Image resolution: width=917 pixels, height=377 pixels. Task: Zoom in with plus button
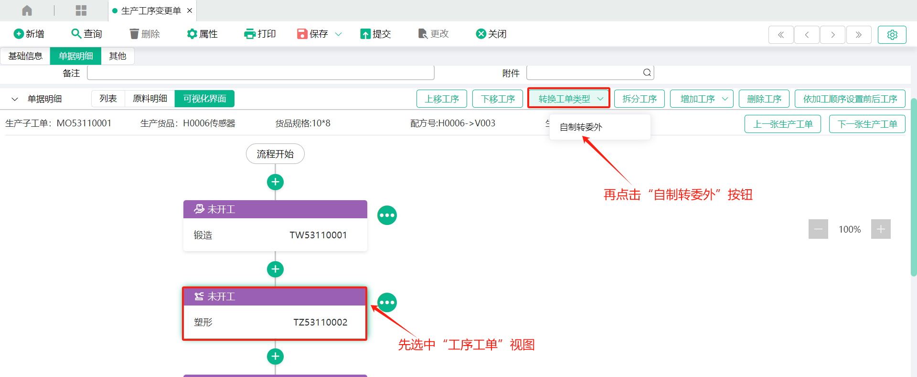[881, 229]
